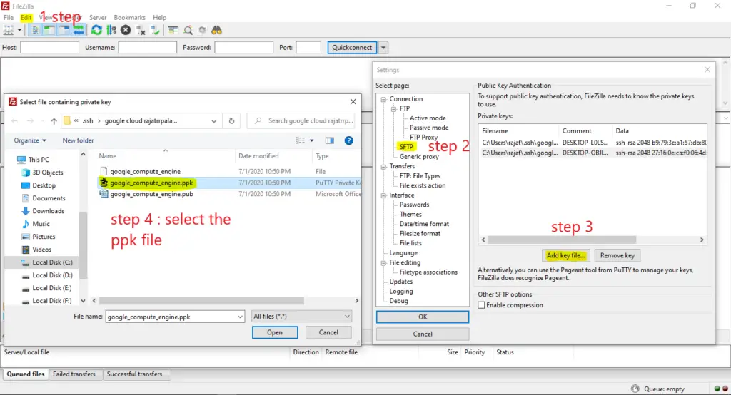This screenshot has width=731, height=395.
Task: Toggle local directory tree display icon
Action: (x=49, y=30)
